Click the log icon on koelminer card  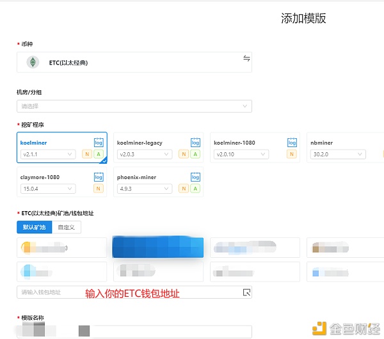click(x=99, y=142)
